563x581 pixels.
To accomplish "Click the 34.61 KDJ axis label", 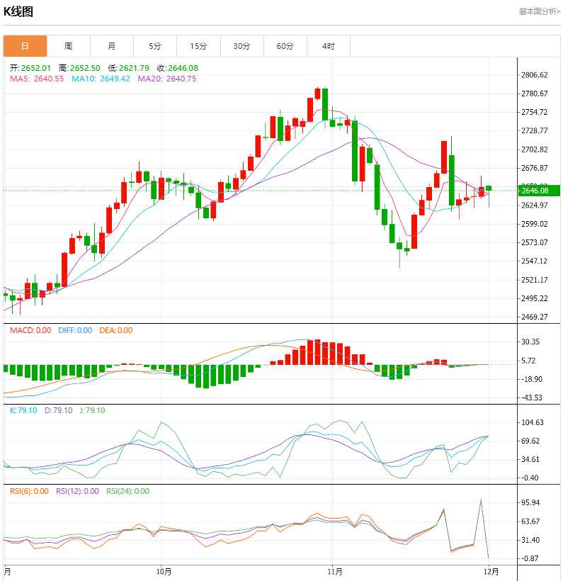I will click(x=530, y=459).
